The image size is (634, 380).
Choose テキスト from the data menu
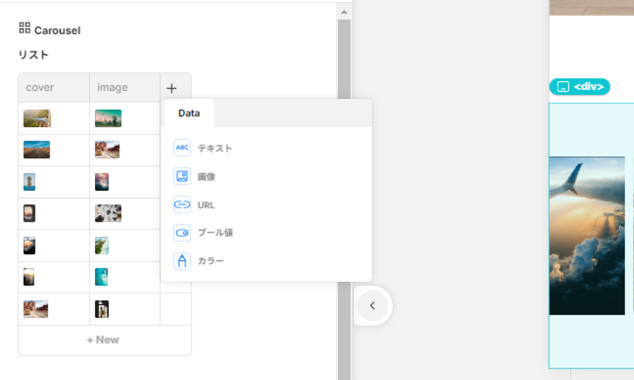pyautogui.click(x=215, y=148)
